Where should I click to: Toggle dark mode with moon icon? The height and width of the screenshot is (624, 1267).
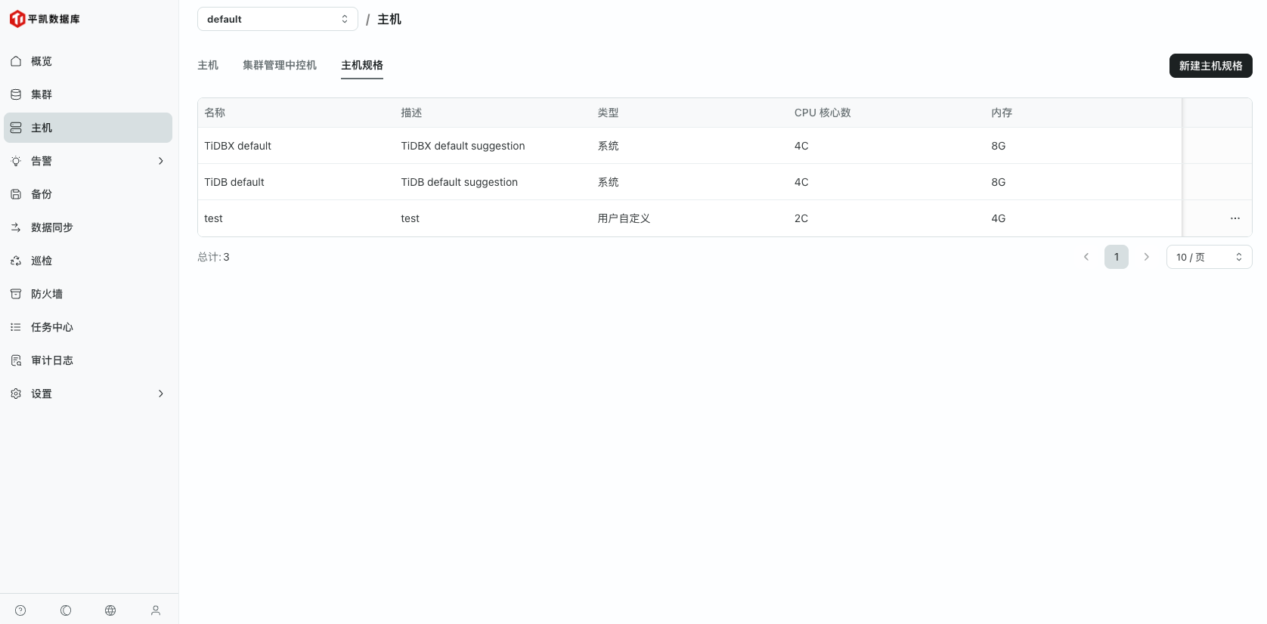click(66, 610)
